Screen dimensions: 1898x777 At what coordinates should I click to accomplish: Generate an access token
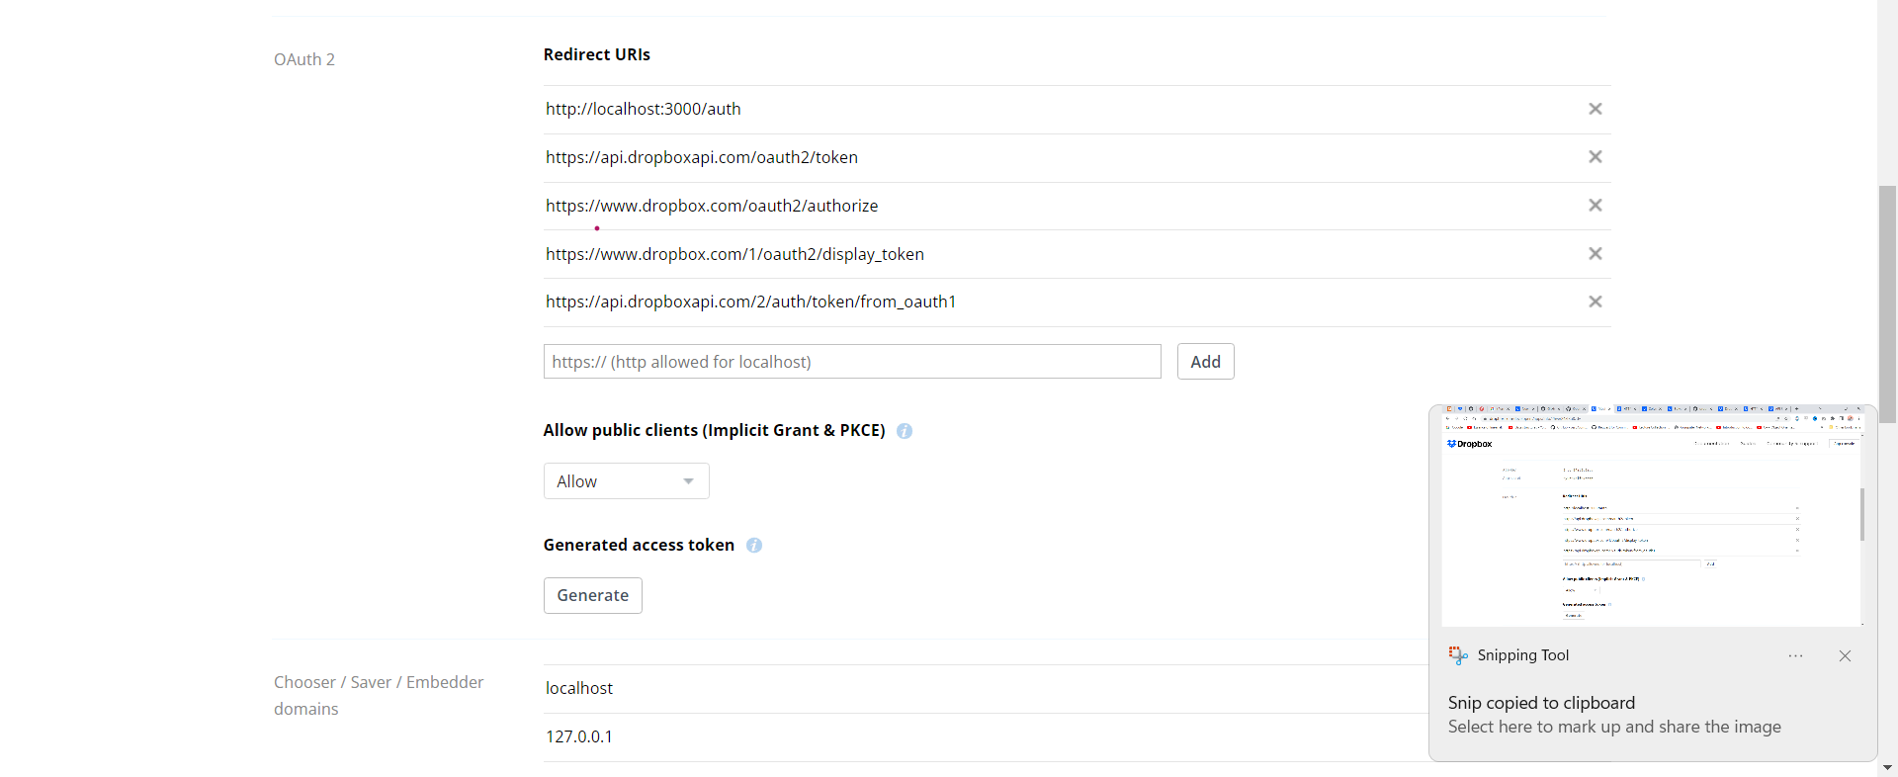coord(592,595)
